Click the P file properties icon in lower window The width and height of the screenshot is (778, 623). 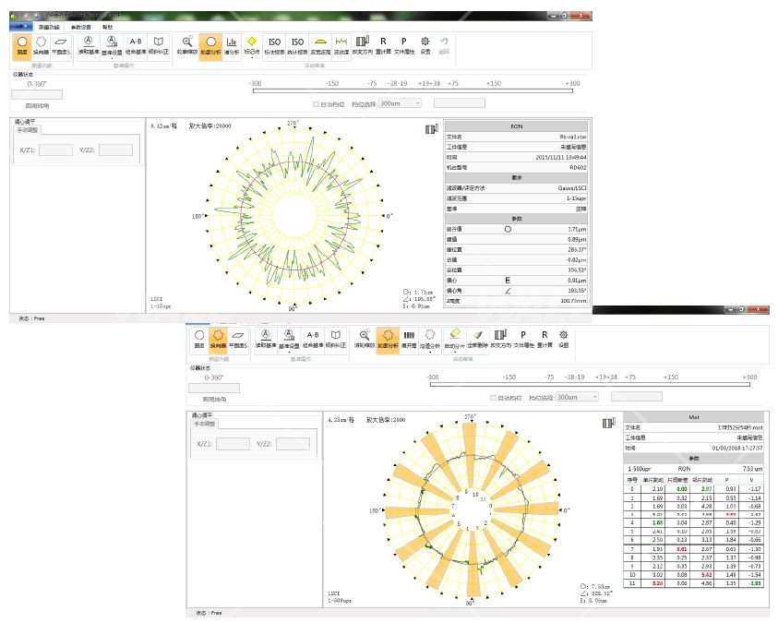pyautogui.click(x=523, y=340)
